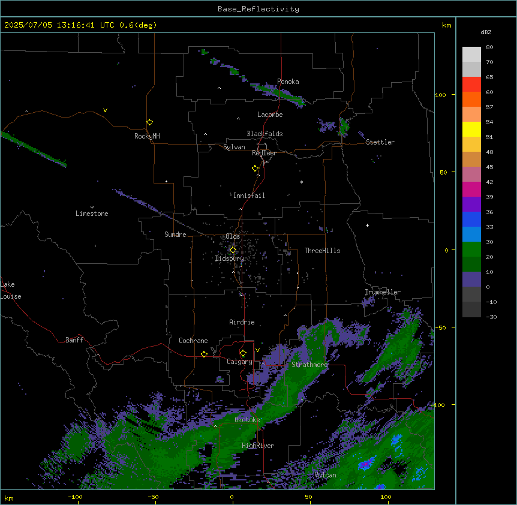The height and width of the screenshot is (505, 517).
Task: Select the bright yellow 54 dBZ legend swatch
Action: [x=471, y=129]
